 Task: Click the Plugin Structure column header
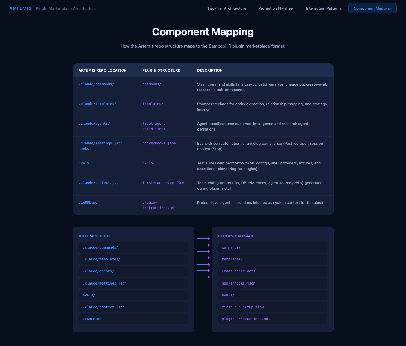coord(161,70)
